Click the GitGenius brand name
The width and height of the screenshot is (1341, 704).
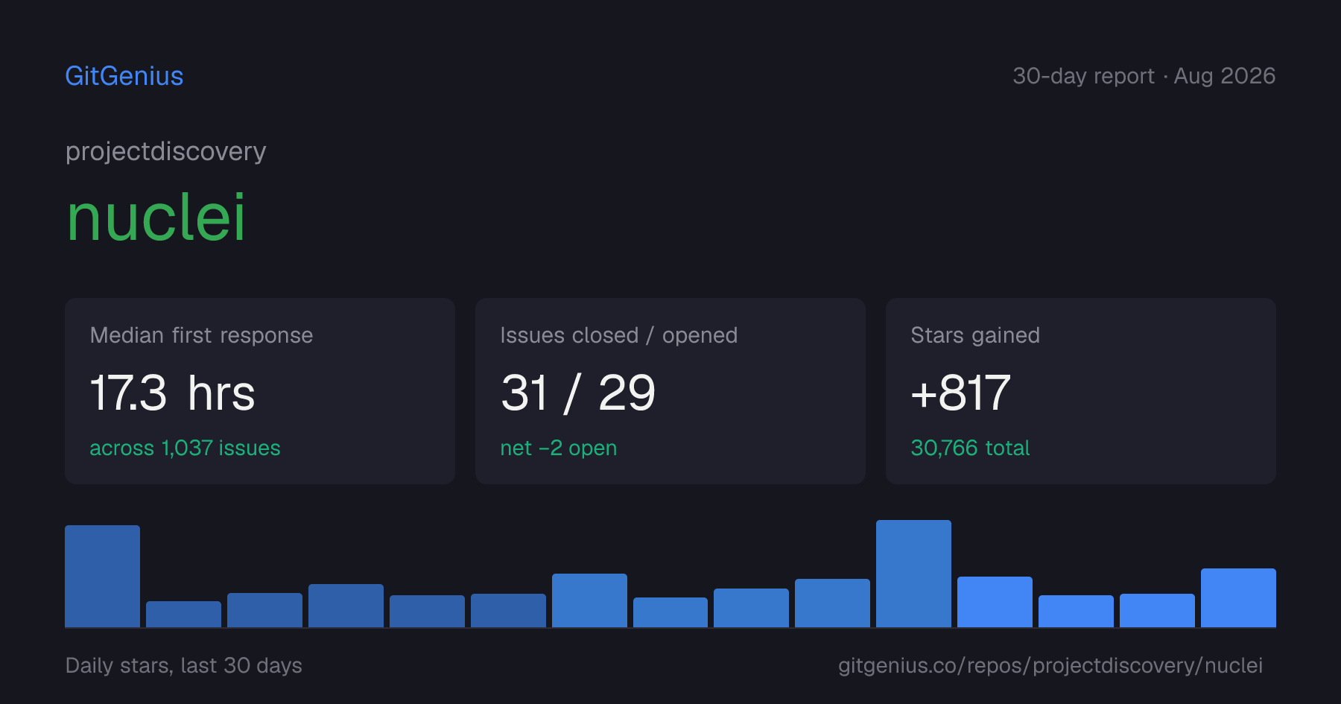pyautogui.click(x=124, y=76)
